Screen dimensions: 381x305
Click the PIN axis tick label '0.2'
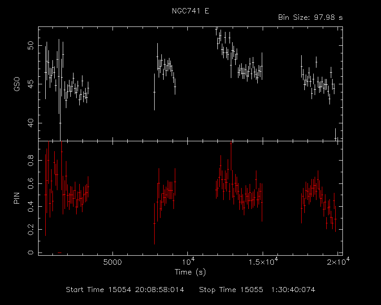click(x=30, y=229)
